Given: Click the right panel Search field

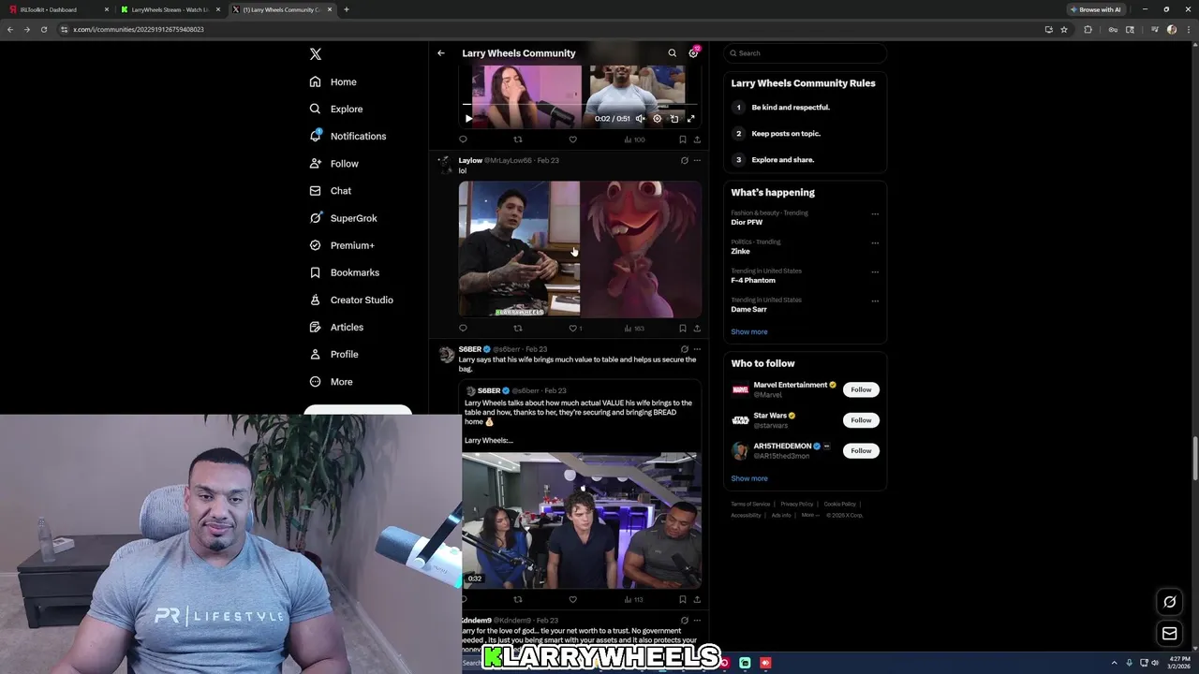Looking at the screenshot, I should 805,53.
